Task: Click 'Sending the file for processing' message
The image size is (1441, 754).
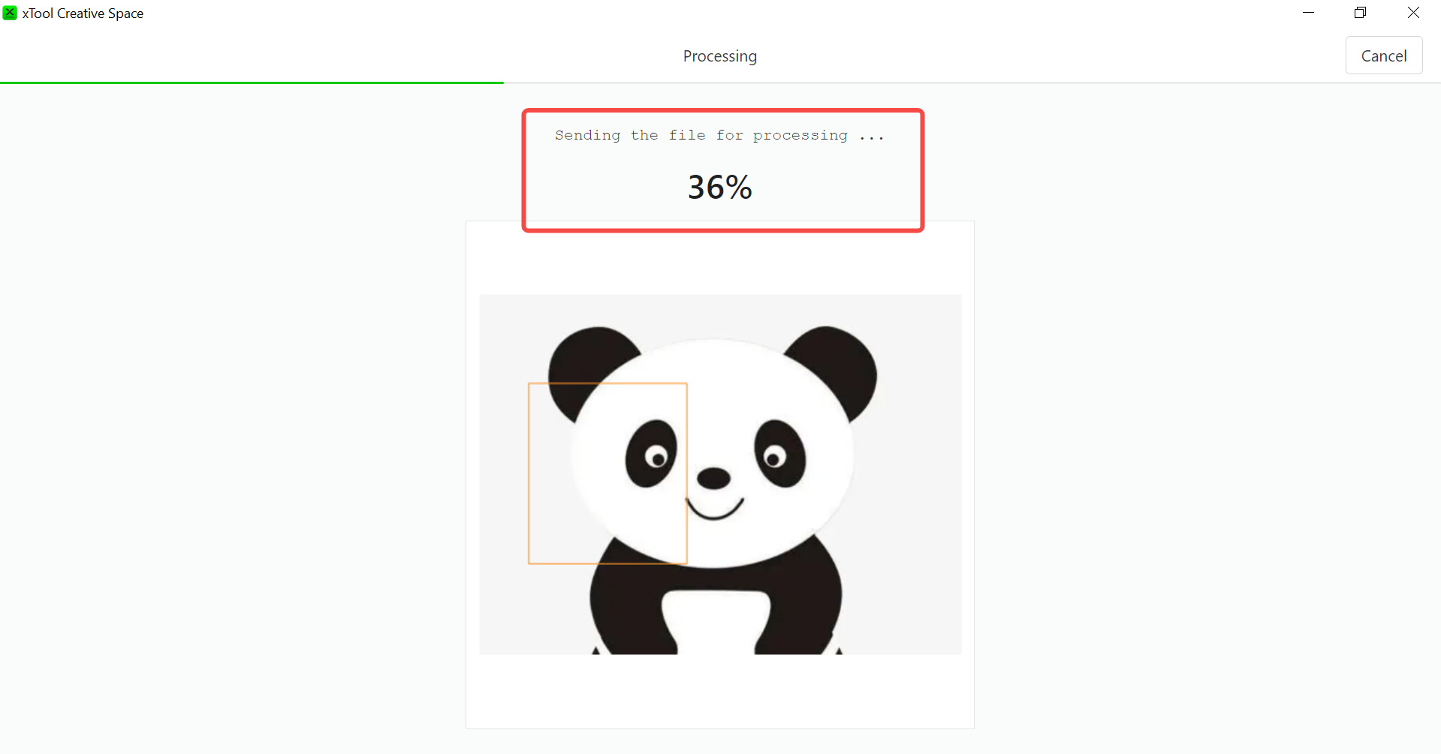Action: (719, 136)
